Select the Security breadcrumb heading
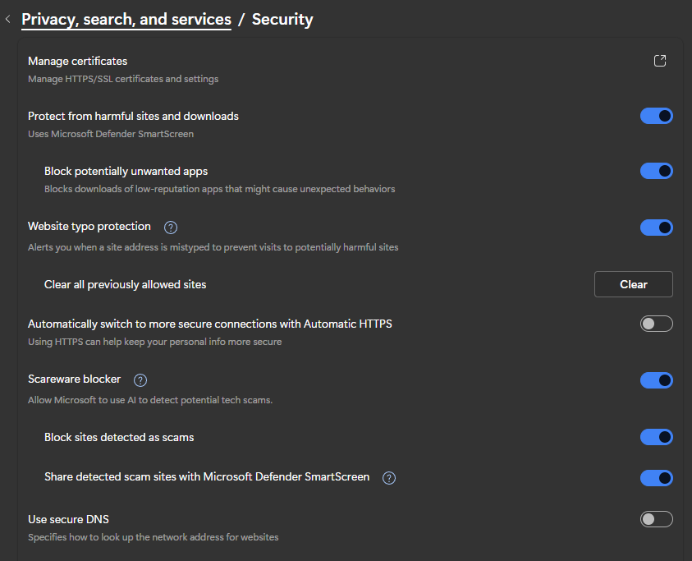This screenshot has height=561, width=692. pyautogui.click(x=282, y=19)
